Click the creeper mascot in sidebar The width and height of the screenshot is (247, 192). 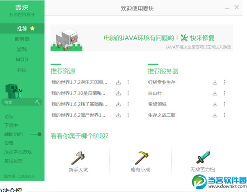point(14,91)
